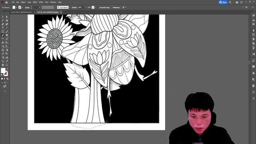Open the graphic style dropdown
This screenshot has width=256, height=144.
(96, 7)
